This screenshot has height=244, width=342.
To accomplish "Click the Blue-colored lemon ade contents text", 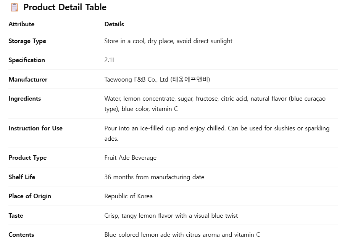I will [182, 234].
